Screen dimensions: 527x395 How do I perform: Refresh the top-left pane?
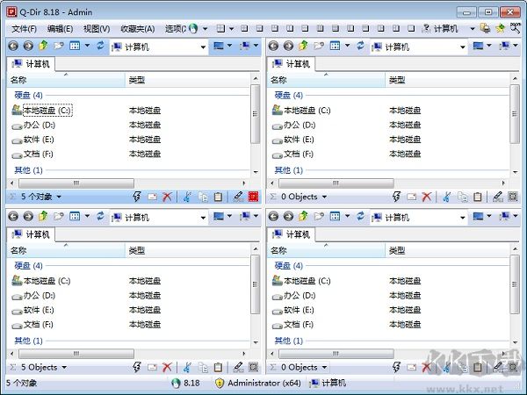tap(100, 46)
